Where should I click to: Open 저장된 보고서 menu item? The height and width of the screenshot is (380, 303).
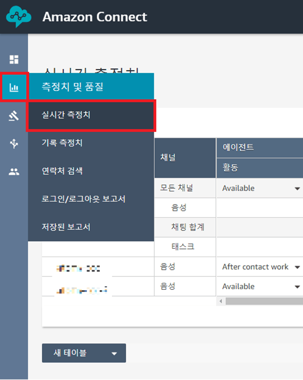pyautogui.click(x=91, y=227)
